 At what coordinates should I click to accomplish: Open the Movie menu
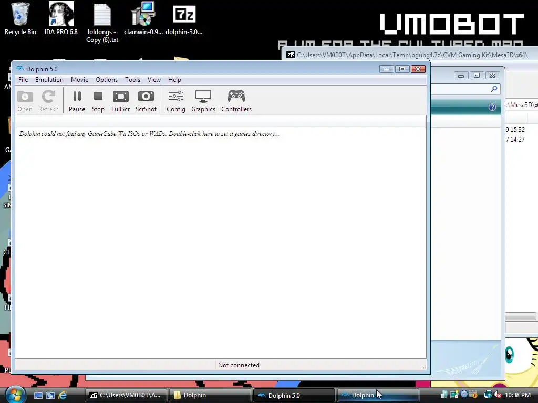[x=80, y=80]
